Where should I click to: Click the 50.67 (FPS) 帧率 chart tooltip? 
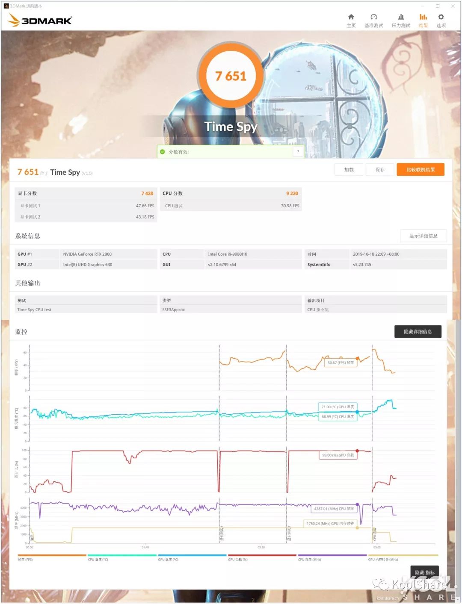341,362
